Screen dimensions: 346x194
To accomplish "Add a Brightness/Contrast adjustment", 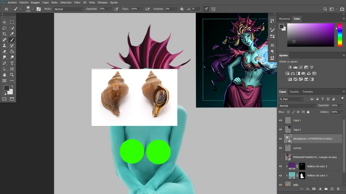I will [x=290, y=67].
